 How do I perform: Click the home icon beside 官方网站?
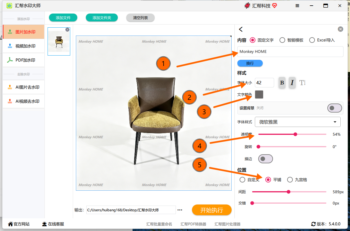(x=10, y=224)
